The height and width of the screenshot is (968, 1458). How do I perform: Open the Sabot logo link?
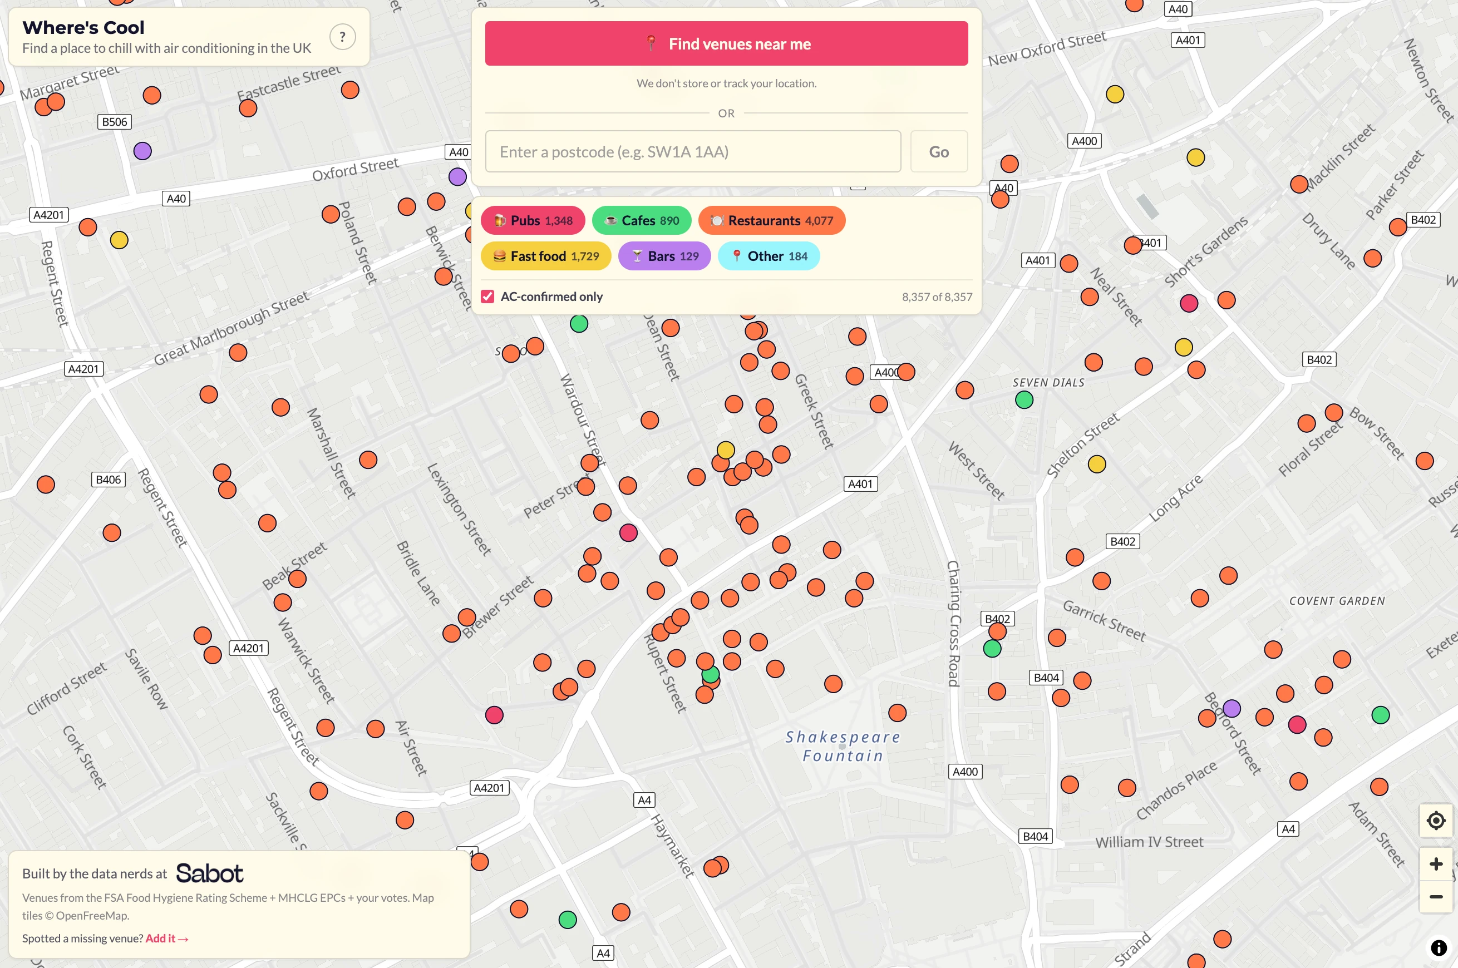coord(209,873)
